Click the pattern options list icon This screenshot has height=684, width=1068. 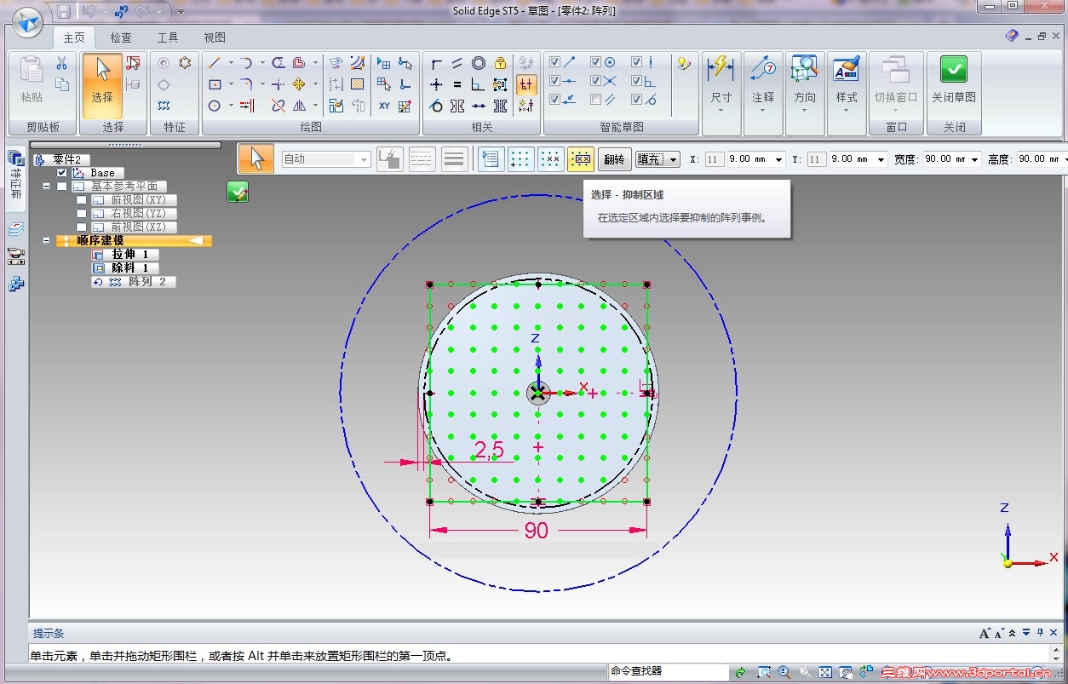pyautogui.click(x=491, y=159)
